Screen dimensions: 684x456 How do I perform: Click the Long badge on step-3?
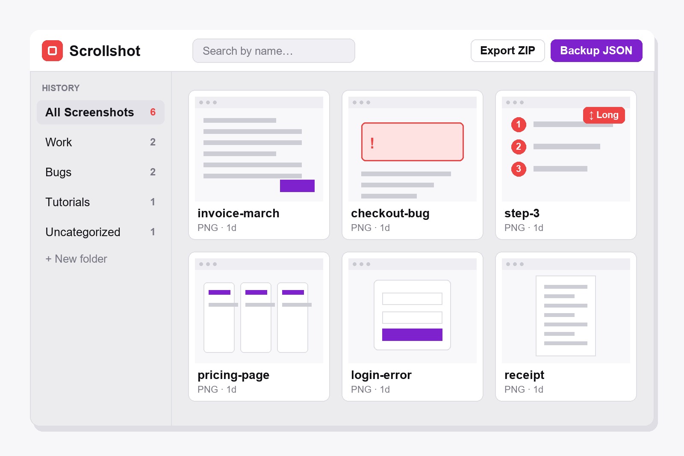(x=604, y=115)
